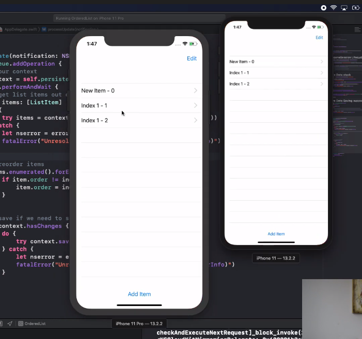
Task: Click the home indicator bar on iPhone 11 Pro simulator
Action: 139,305
